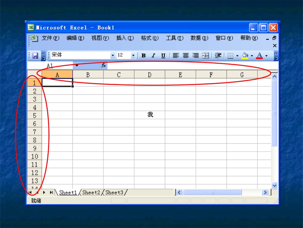The image size is (303, 228).
Task: Open the font name dropdown
Action: tap(113, 56)
